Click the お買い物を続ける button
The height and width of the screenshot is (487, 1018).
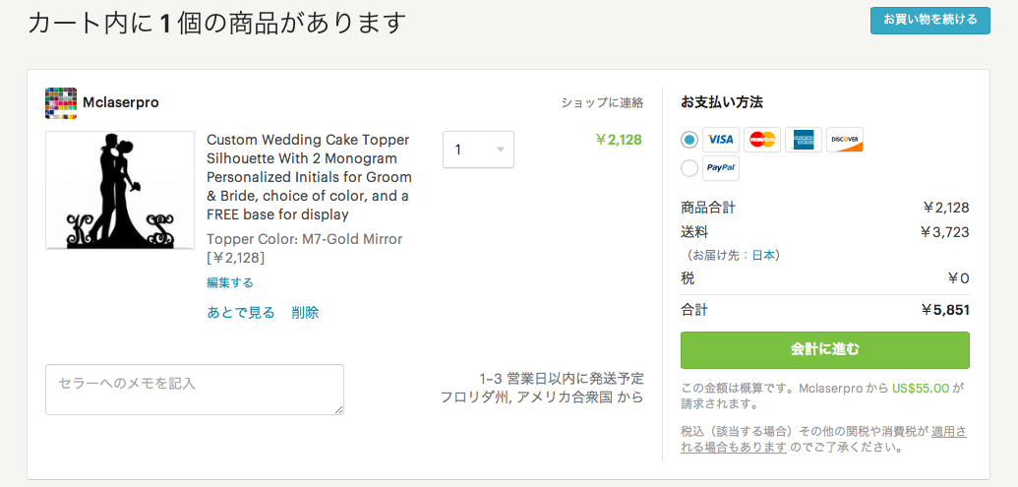929,20
